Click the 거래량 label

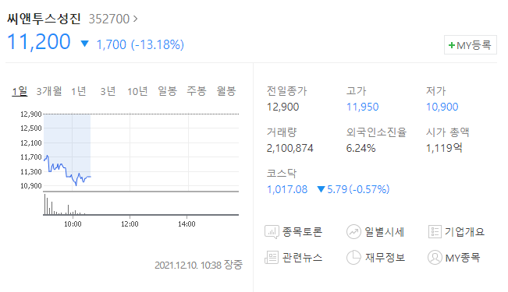pyautogui.click(x=282, y=132)
